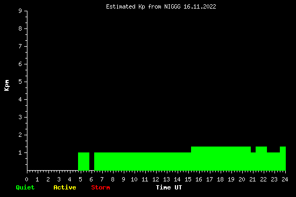Click the x-axis label '12'

pos(156,179)
